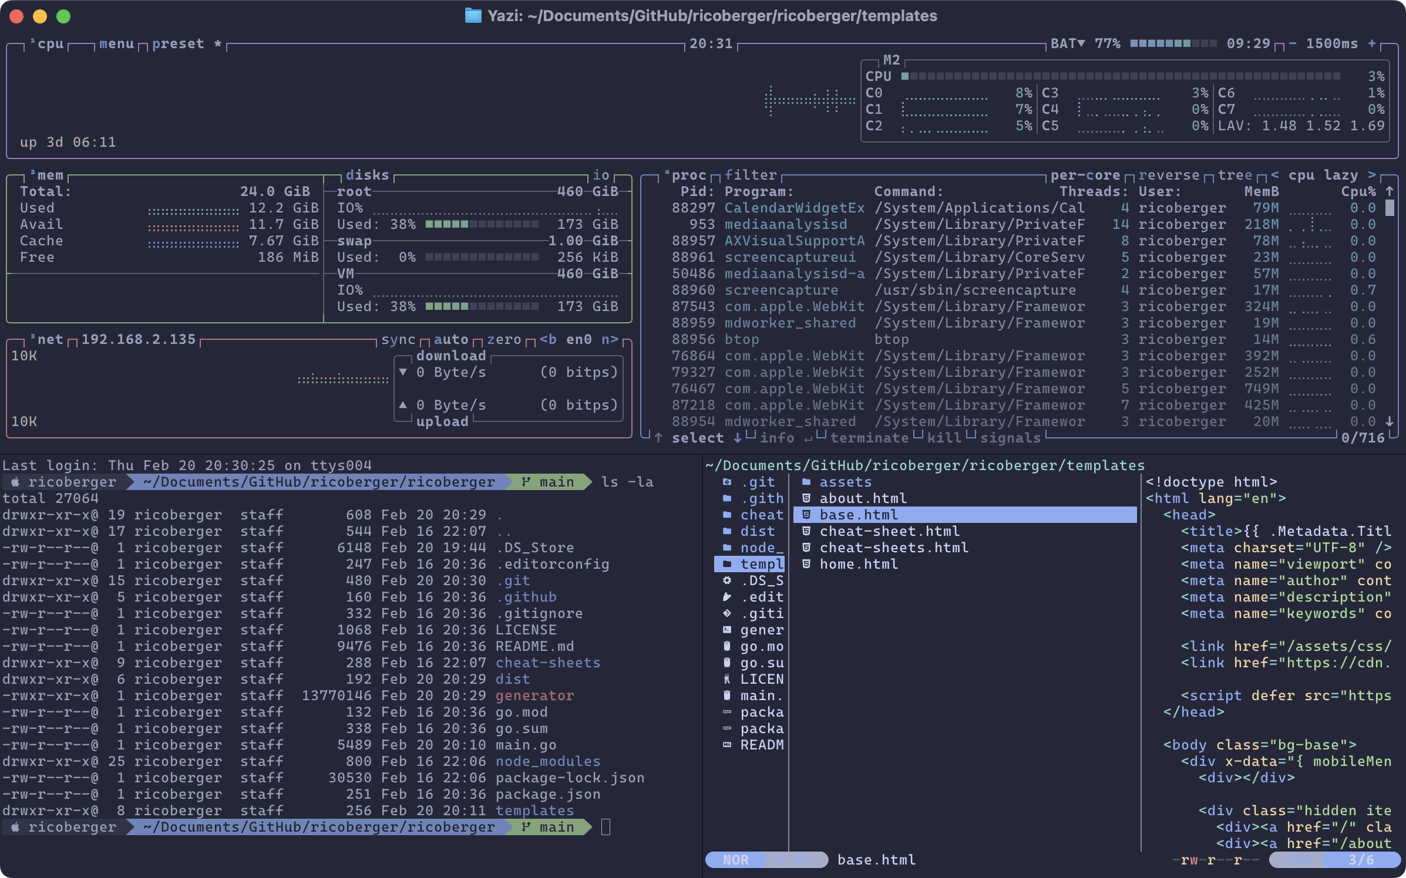
Task: Click the HTML file icon for about.html
Action: [x=806, y=498]
